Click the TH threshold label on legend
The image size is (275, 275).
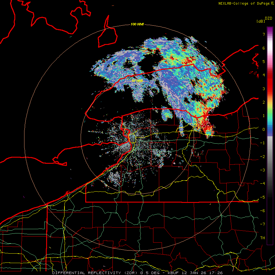point(262,238)
